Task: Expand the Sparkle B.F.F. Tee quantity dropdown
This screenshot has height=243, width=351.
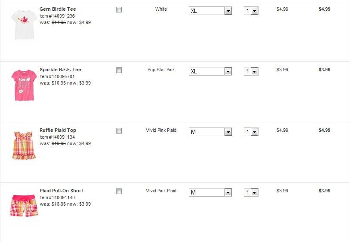Action: coord(251,71)
